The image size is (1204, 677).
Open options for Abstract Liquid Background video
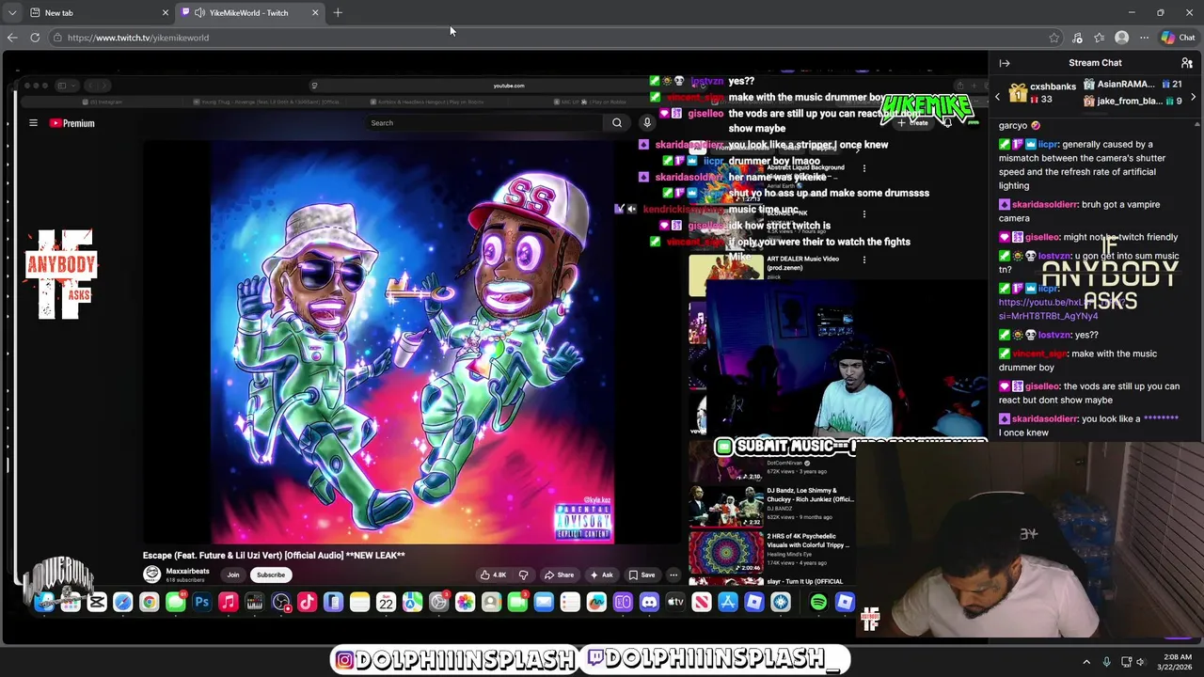[x=863, y=168]
